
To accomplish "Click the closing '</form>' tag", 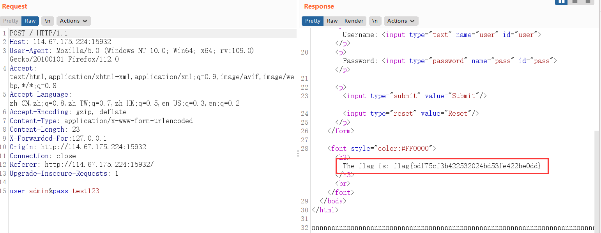I will coord(341,131).
